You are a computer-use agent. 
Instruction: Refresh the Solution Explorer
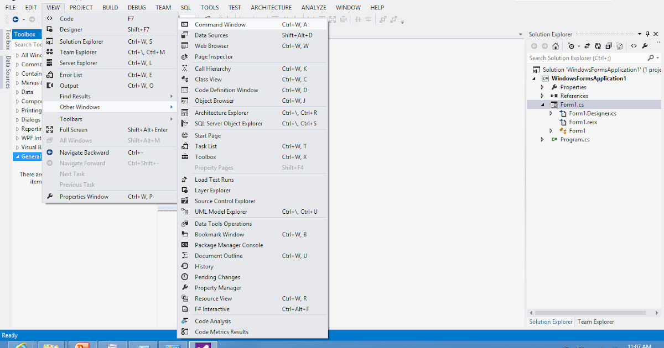(598, 46)
